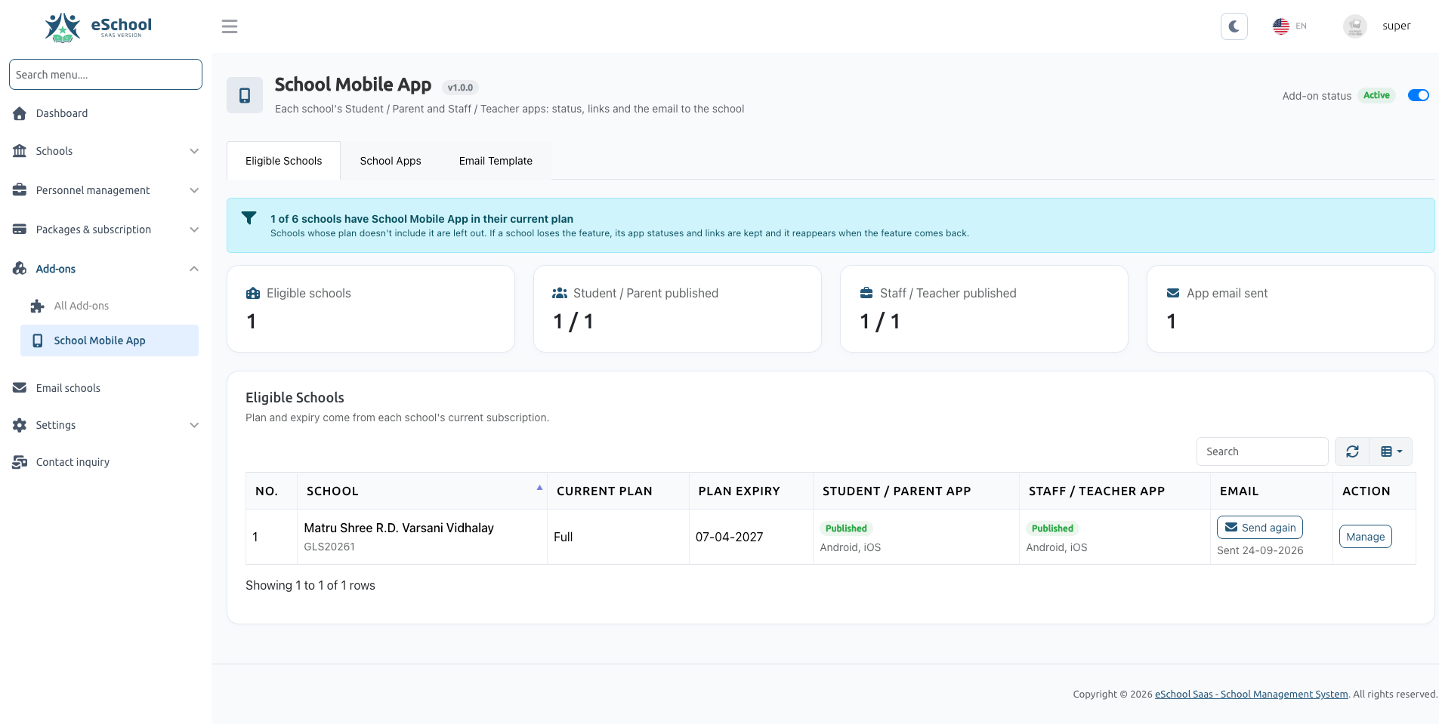Switch to the School Apps tab
Screen dimensions: 1439x724
pyautogui.click(x=391, y=161)
